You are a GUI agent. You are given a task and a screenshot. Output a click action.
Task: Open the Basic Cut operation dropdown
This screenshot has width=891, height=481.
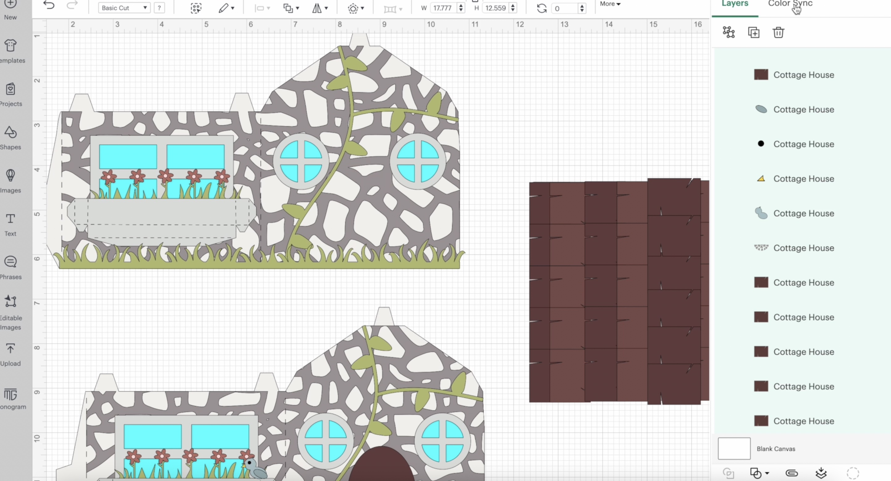[124, 8]
